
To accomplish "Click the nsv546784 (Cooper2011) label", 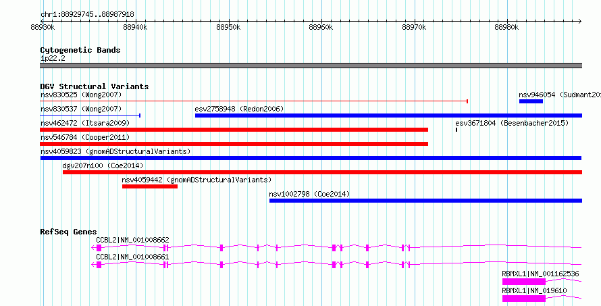I will tap(85, 137).
